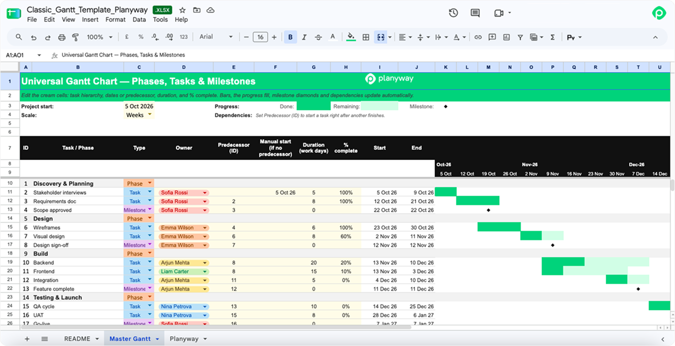Open the comments panel
675x346 pixels.
click(x=475, y=13)
